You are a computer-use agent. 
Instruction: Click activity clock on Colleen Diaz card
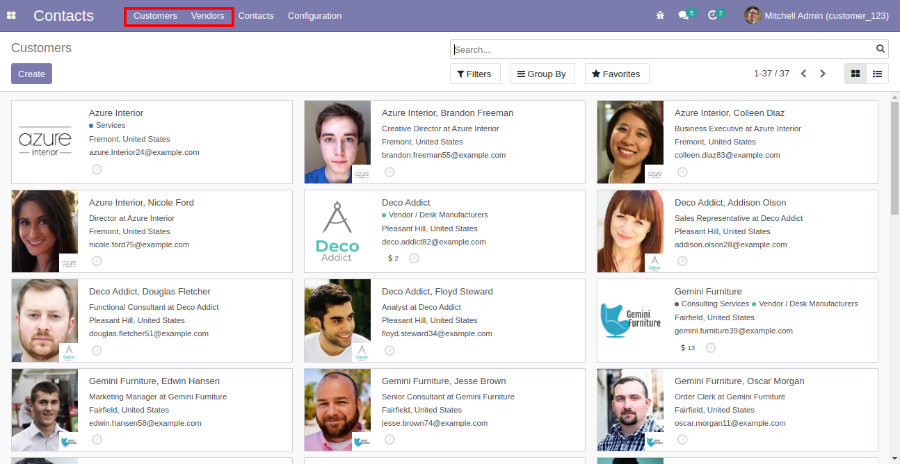(682, 172)
